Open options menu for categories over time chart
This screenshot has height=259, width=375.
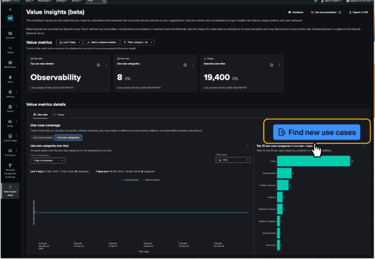pos(248,146)
